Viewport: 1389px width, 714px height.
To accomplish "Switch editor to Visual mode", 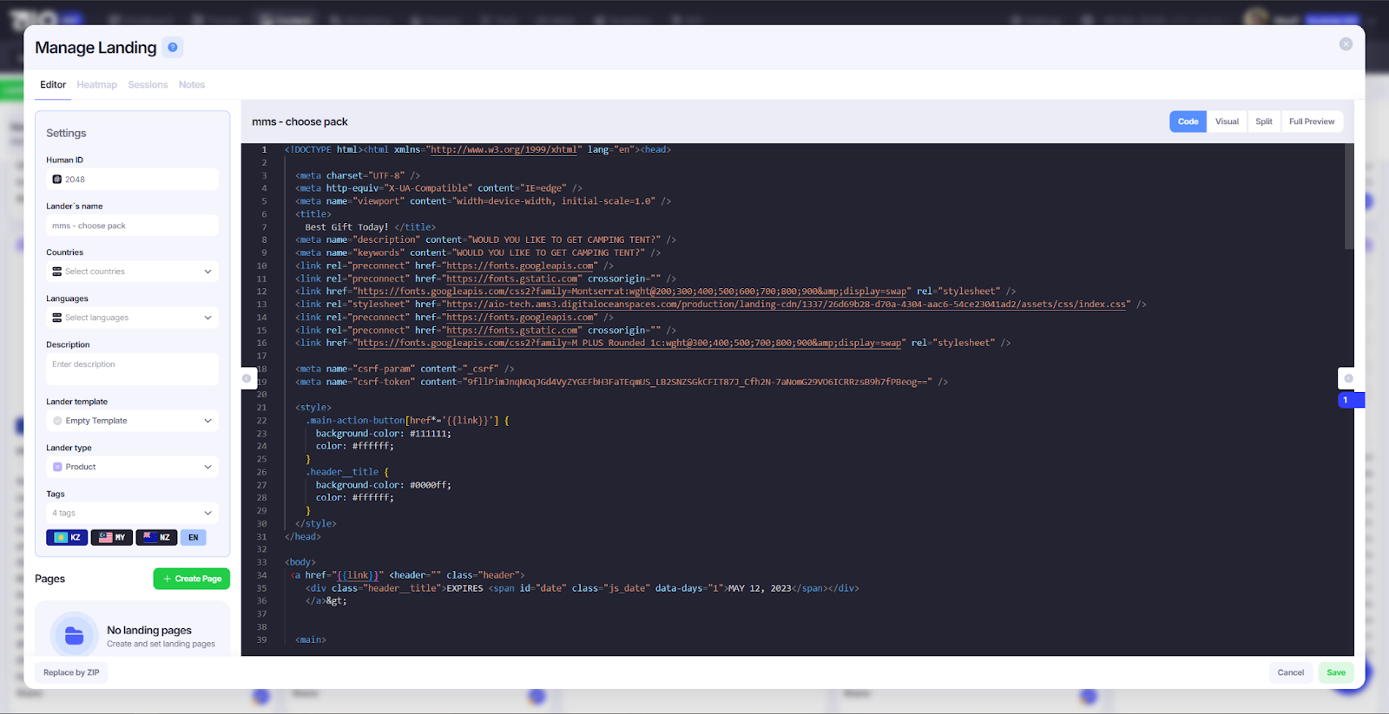I will click(x=1226, y=121).
